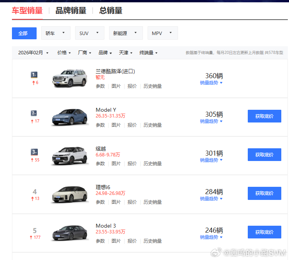Click the 6.68-9.78万 price text

point(108,154)
